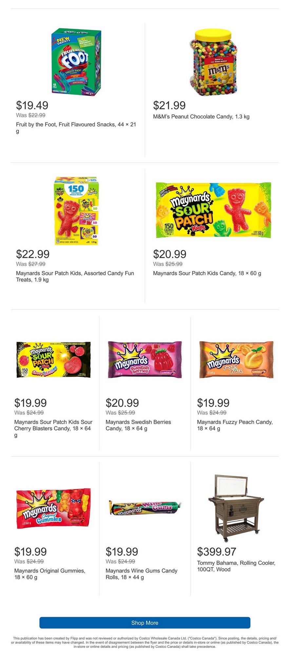Click the $399.97 cooler price
Screen dimensions: 290x656
(x=216, y=552)
